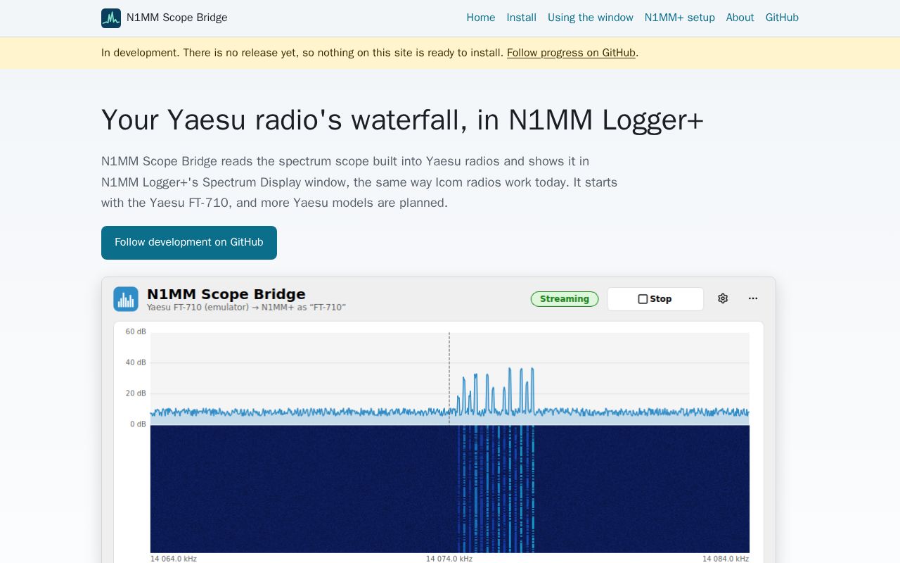Open the Install page
This screenshot has height=563, width=900.
point(522,18)
